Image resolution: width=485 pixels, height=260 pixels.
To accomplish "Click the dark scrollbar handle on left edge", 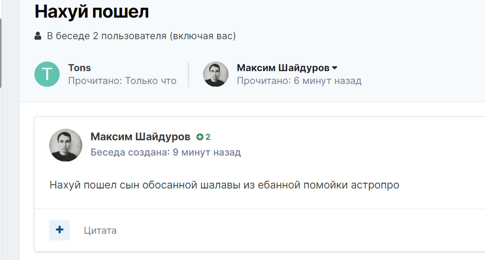I will click(0, 53).
